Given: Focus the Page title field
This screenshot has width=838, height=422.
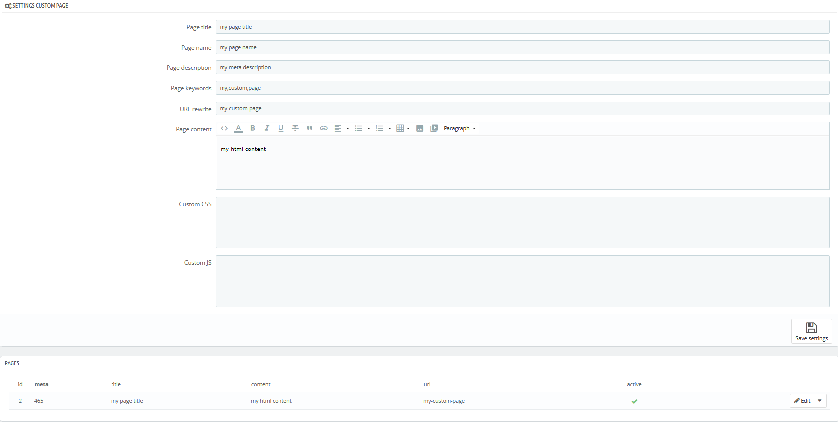Looking at the screenshot, I should (522, 27).
